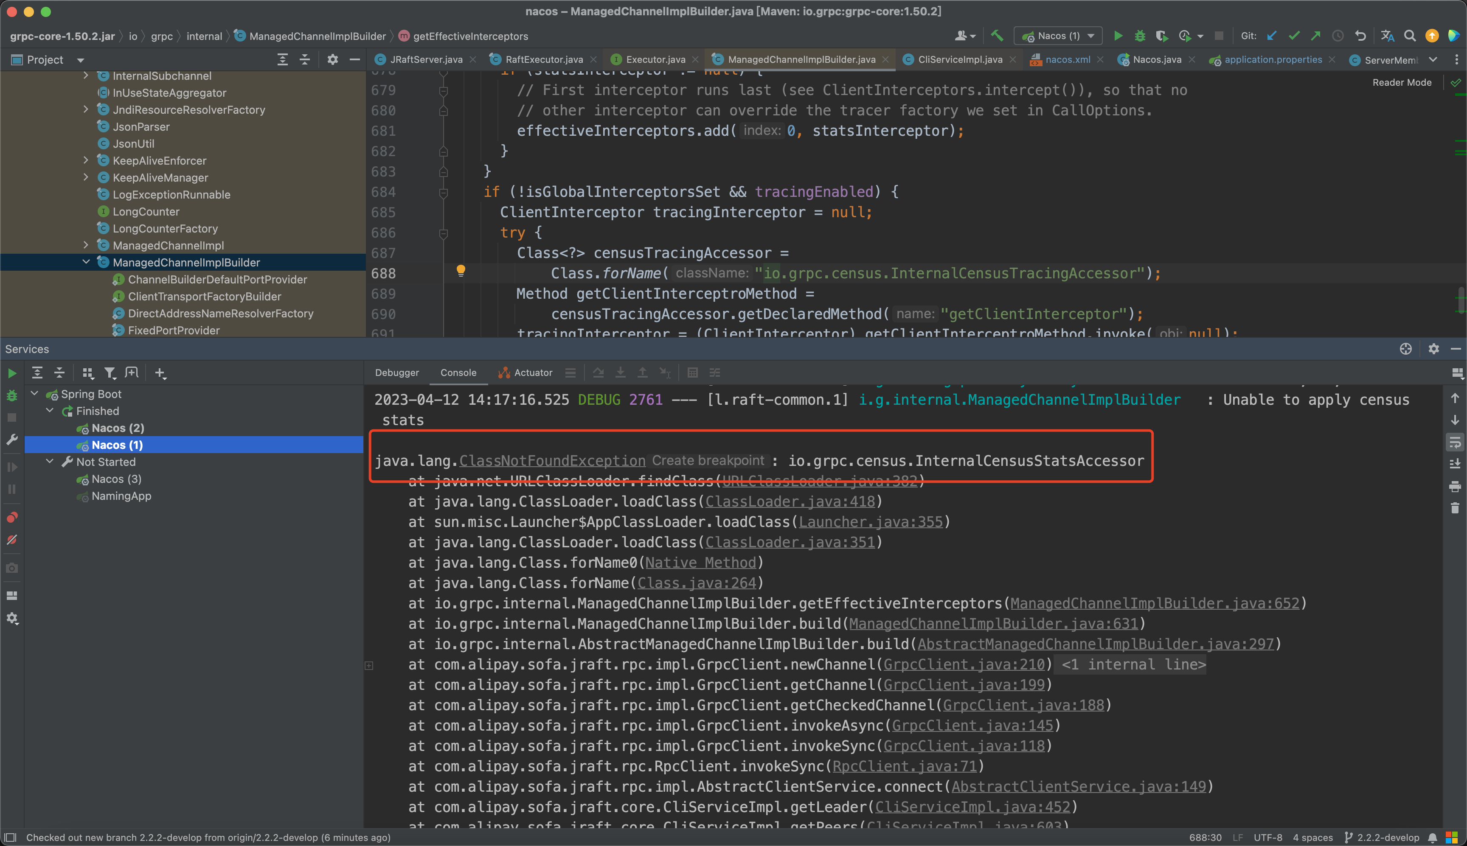The image size is (1467, 846).
Task: Clear console with the trash icon
Action: pos(1455,508)
